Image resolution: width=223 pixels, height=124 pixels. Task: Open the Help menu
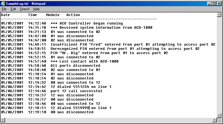tap(36, 9)
